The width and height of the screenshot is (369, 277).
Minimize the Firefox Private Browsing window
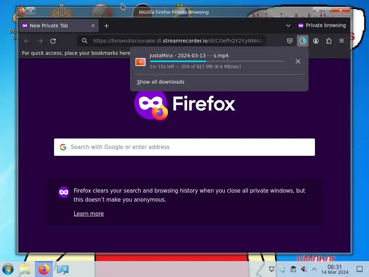[317, 10]
